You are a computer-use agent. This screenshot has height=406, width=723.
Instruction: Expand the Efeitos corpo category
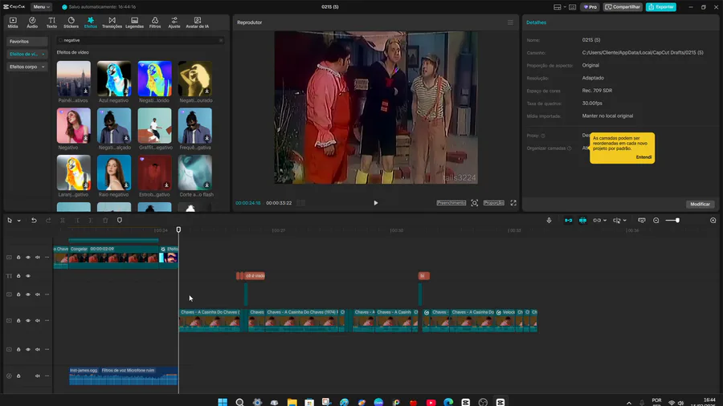coord(28,67)
